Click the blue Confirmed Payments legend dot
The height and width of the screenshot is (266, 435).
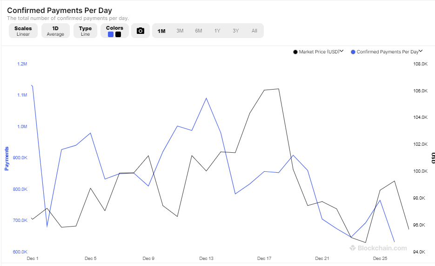coord(353,52)
